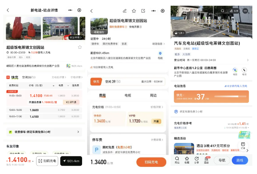The height and width of the screenshot is (174, 257).
Task: Select the 13:00-16:00 price row
Action: (44, 110)
